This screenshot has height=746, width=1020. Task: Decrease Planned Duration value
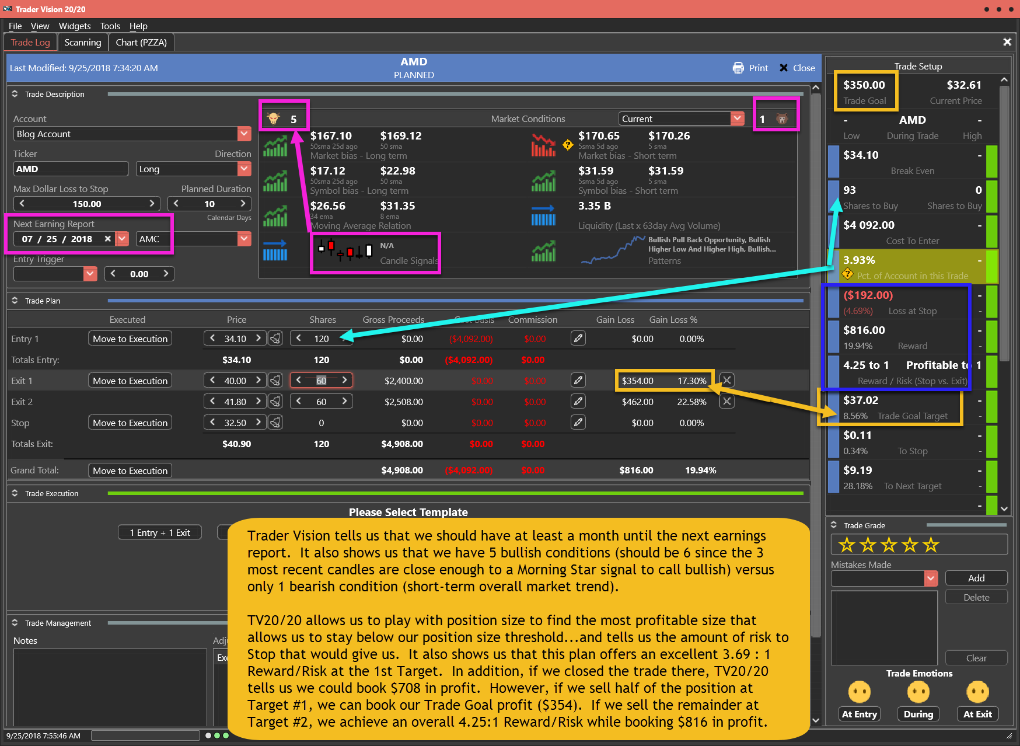click(176, 204)
